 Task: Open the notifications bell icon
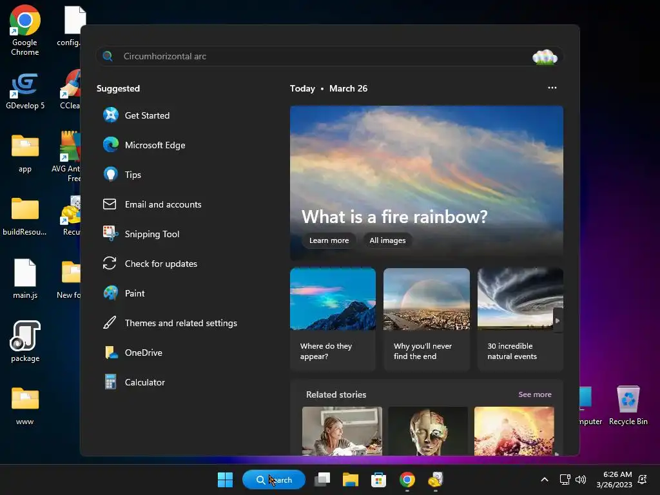pos(643,480)
